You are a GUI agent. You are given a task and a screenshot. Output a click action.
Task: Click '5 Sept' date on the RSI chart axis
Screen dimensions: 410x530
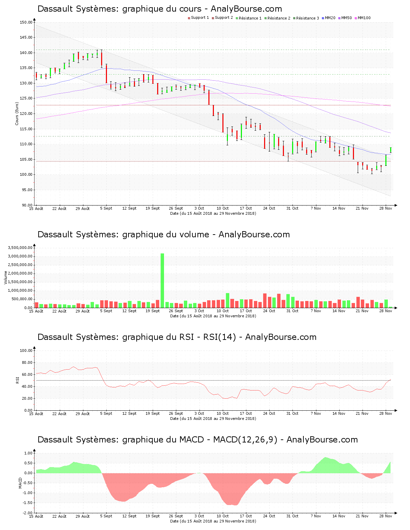[106, 413]
